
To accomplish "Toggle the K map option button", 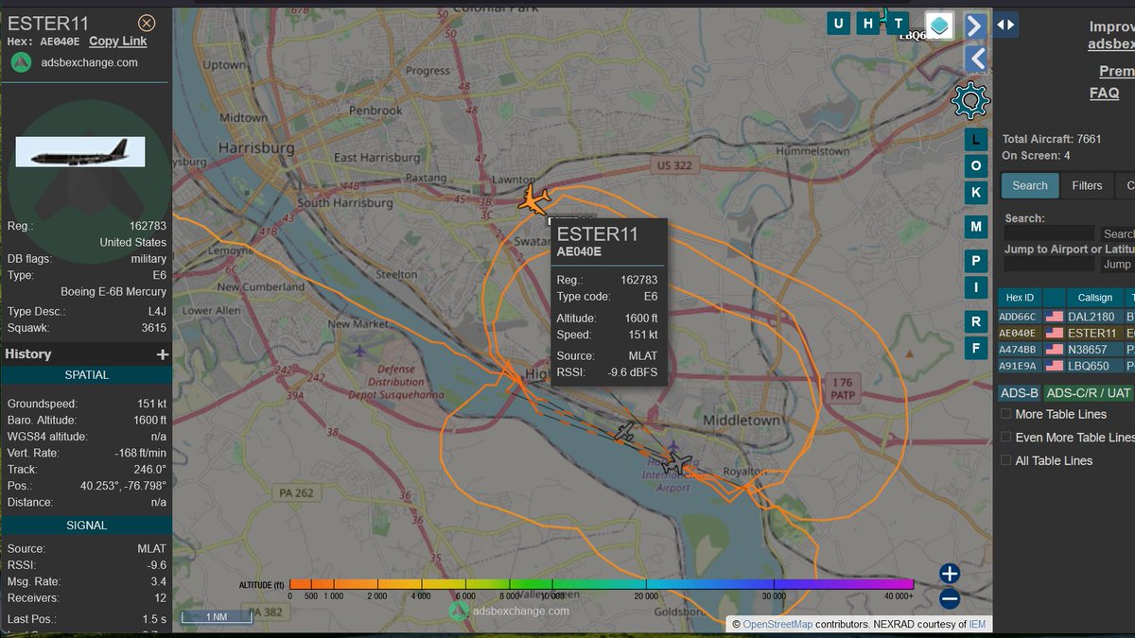I will (x=976, y=192).
